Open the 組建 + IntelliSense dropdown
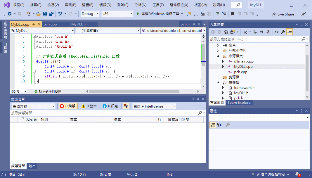Viewport: 312px width, 178px height. pyautogui.click(x=154, y=106)
